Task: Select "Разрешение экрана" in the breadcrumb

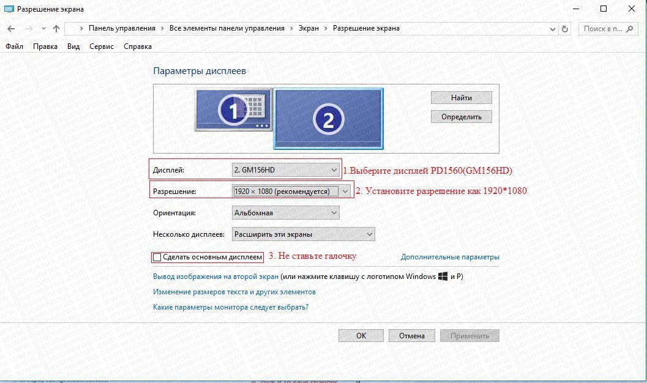Action: pos(366,28)
